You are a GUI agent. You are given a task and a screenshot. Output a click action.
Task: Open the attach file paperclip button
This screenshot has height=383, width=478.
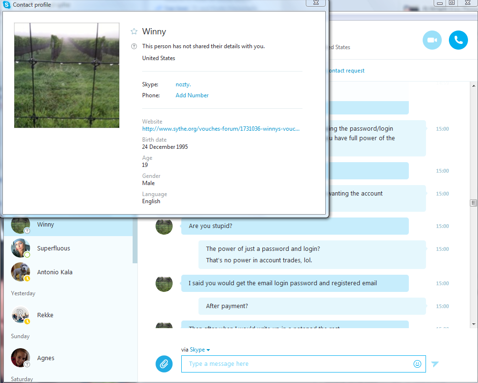click(164, 364)
